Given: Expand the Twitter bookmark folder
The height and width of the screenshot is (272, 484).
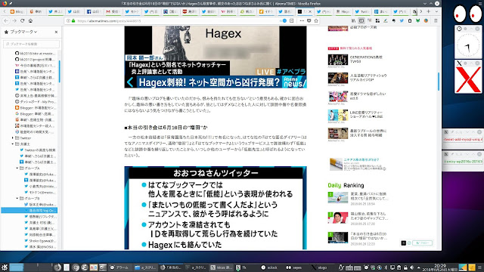Looking at the screenshot, I should coord(13,138).
